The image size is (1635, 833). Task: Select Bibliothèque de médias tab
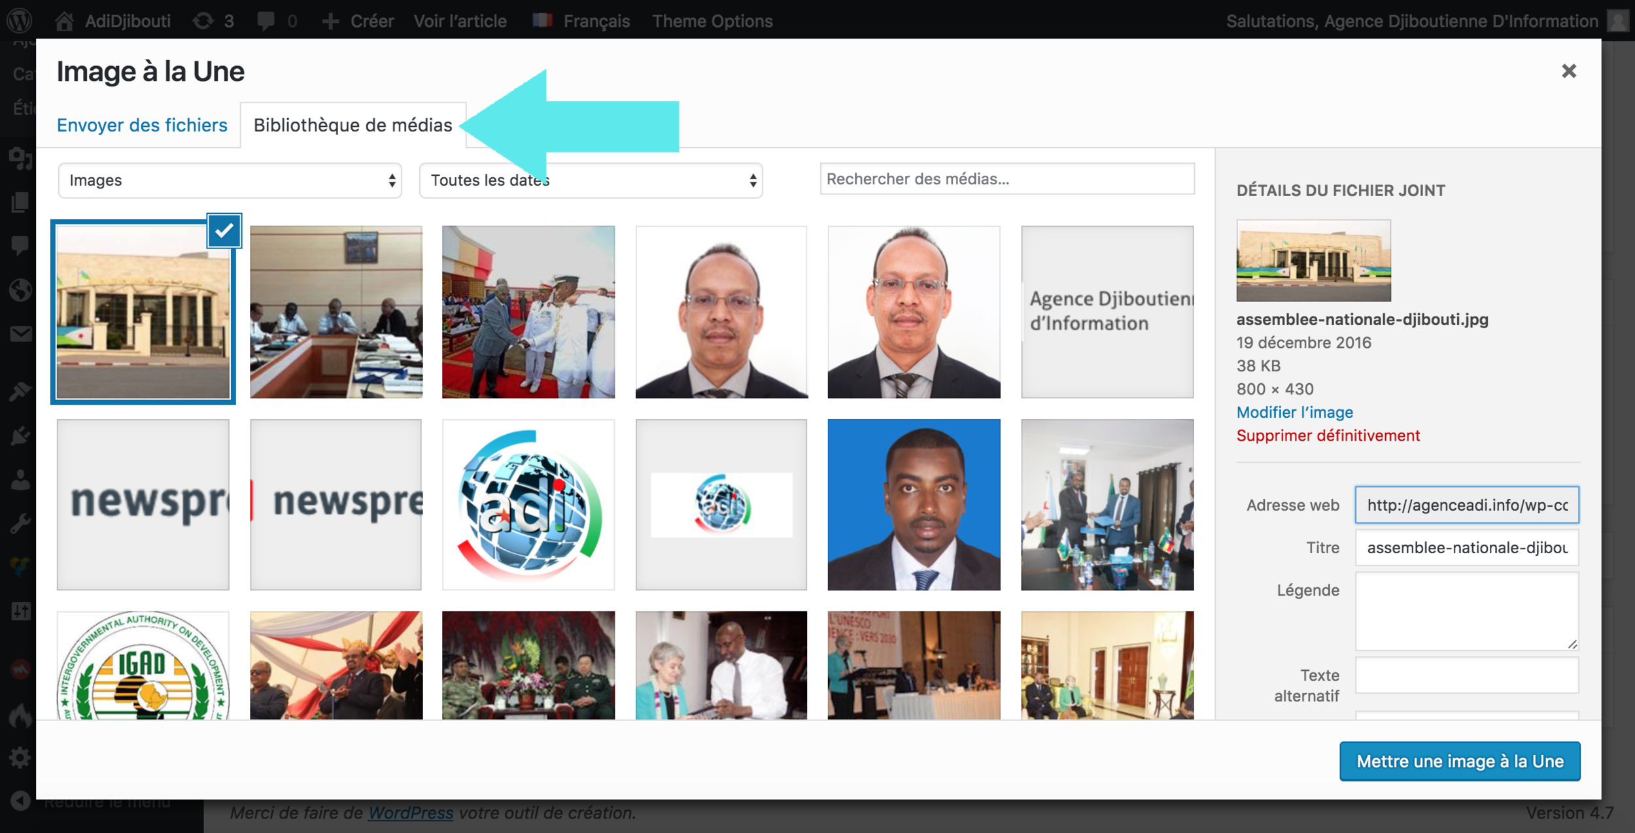tap(353, 125)
